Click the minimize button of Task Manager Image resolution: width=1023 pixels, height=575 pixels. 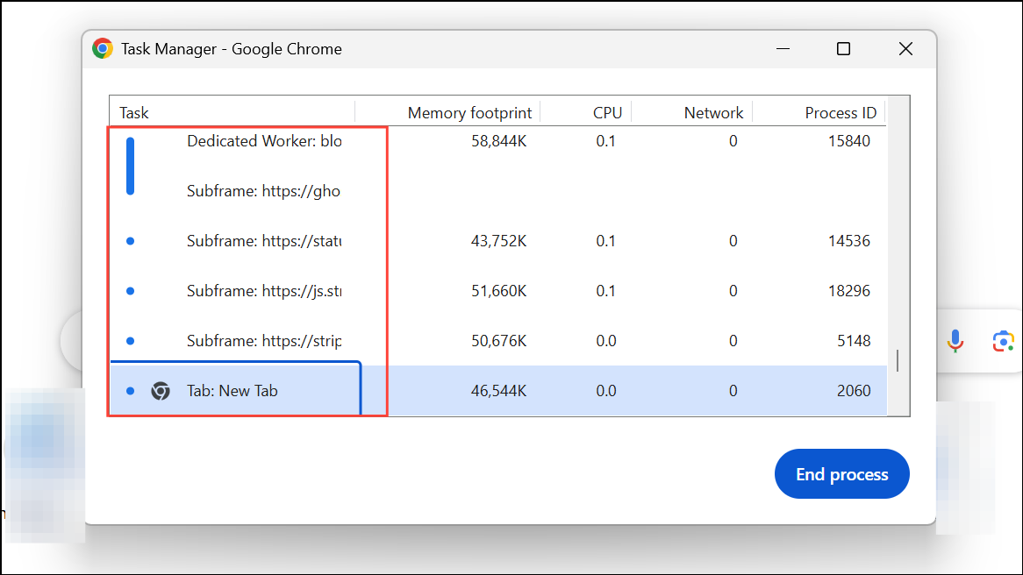[x=783, y=48]
